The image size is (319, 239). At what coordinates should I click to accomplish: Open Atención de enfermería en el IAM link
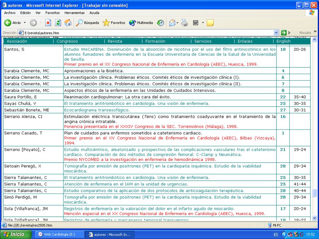(x=126, y=184)
